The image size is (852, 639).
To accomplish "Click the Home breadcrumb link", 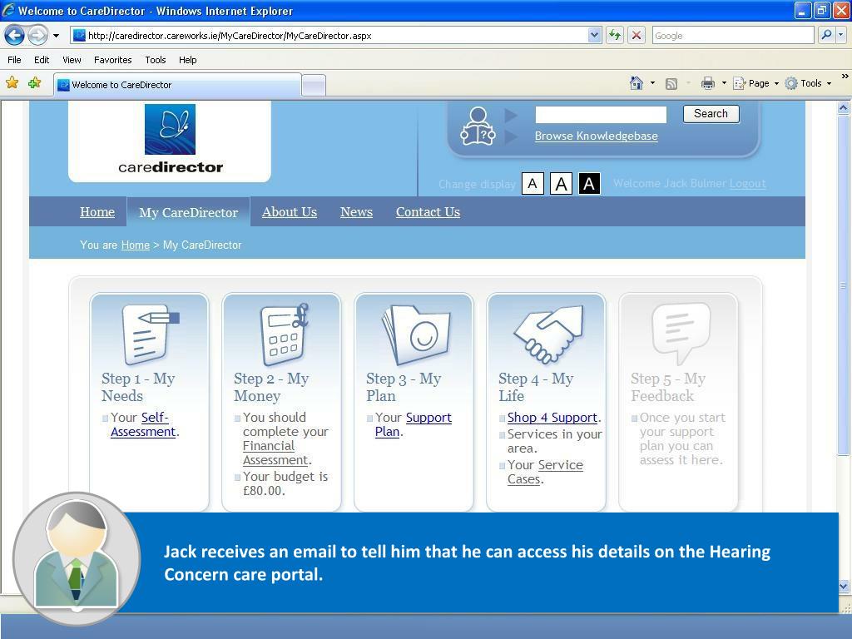I will (136, 245).
